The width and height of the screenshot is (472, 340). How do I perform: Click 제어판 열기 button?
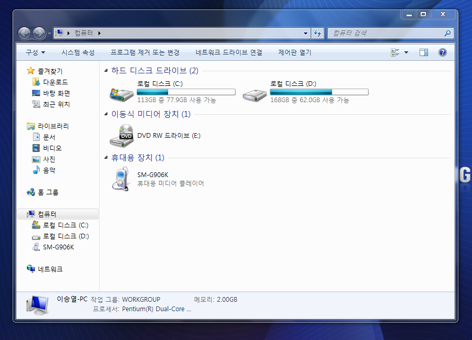[x=294, y=52]
